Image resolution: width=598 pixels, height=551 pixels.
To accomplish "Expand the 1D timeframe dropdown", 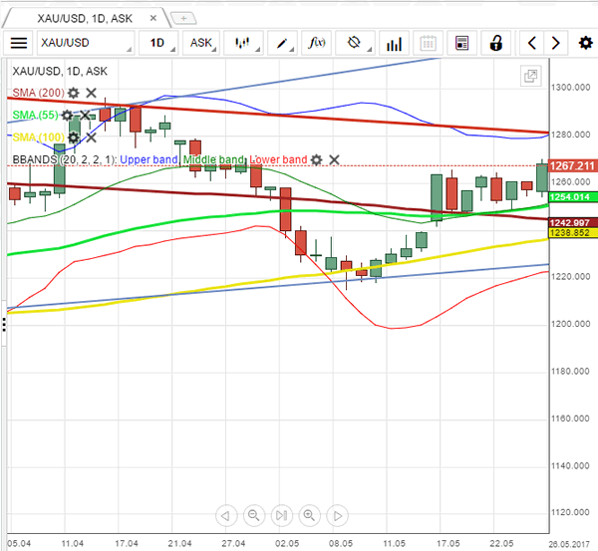I will [x=160, y=43].
